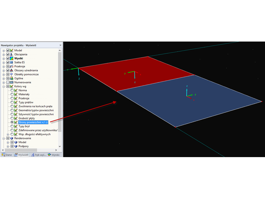
Task: Select Typy brył radio button
Action: [x=12, y=126]
